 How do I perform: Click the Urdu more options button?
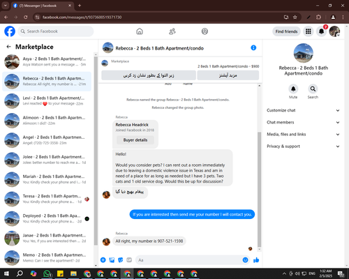click(228, 75)
